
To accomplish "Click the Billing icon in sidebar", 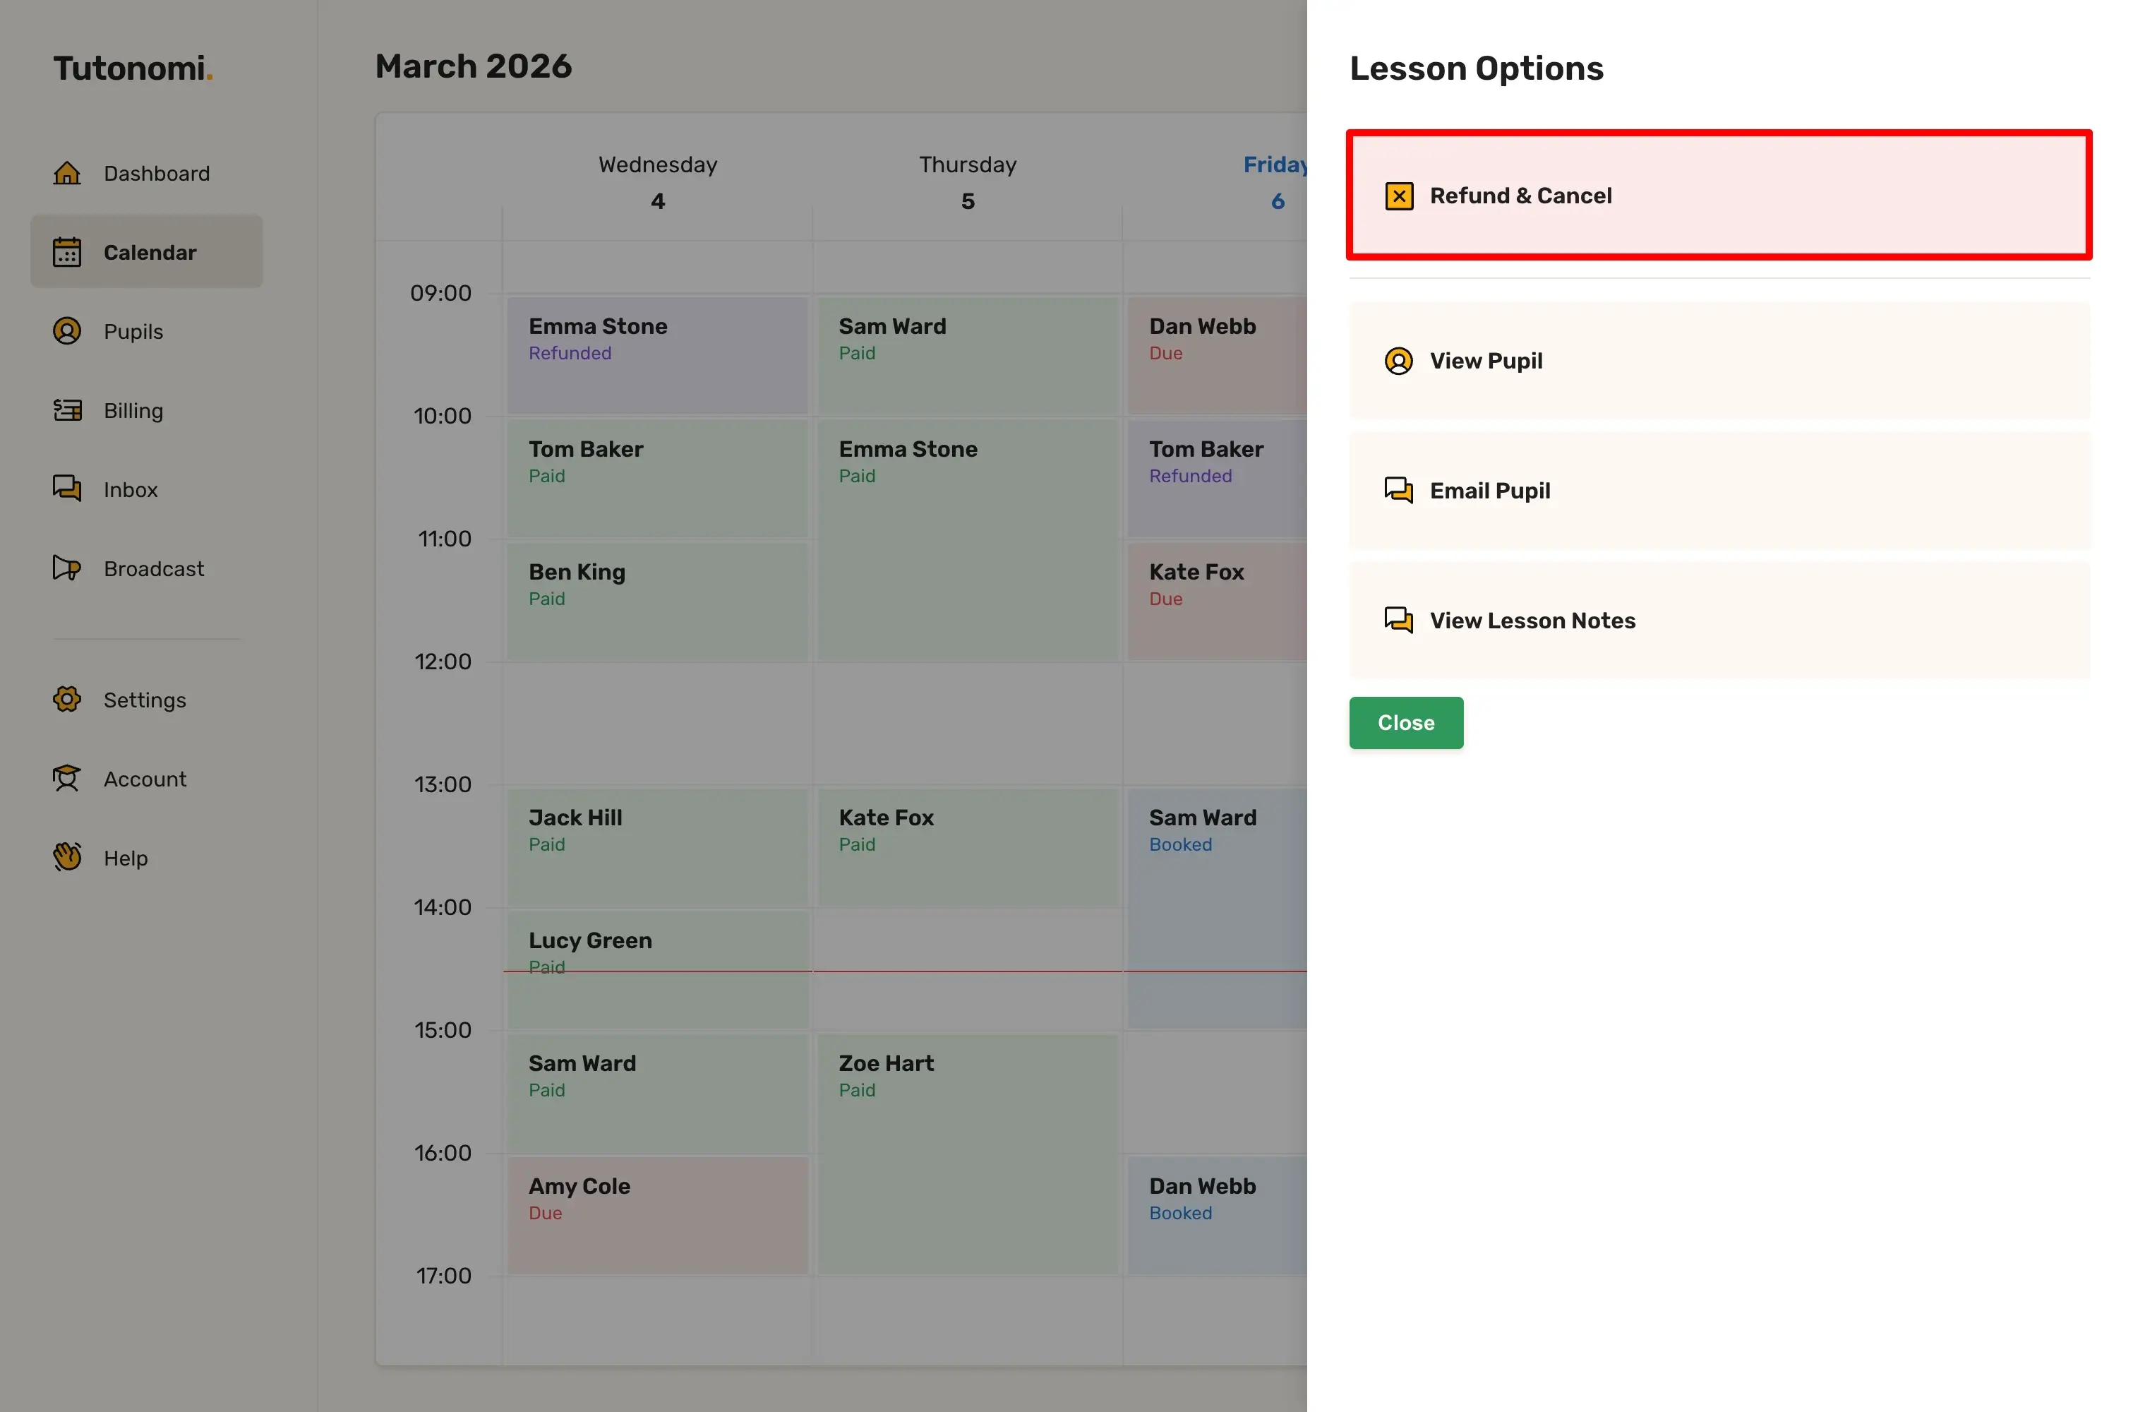I will pyautogui.click(x=66, y=411).
